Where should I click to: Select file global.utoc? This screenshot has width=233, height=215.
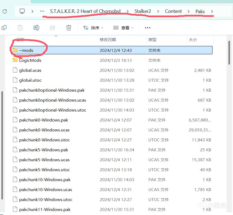(x=112, y=80)
